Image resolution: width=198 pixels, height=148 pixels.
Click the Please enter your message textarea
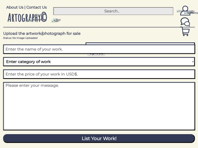[x=99, y=106]
